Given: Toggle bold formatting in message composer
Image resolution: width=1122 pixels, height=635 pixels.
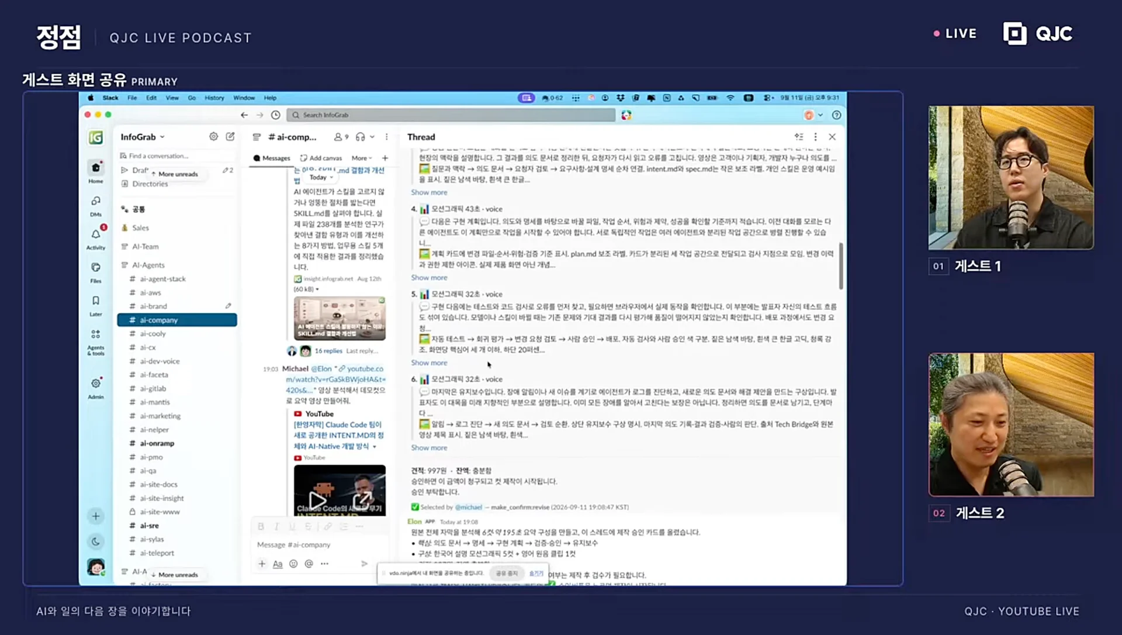Looking at the screenshot, I should [x=261, y=527].
